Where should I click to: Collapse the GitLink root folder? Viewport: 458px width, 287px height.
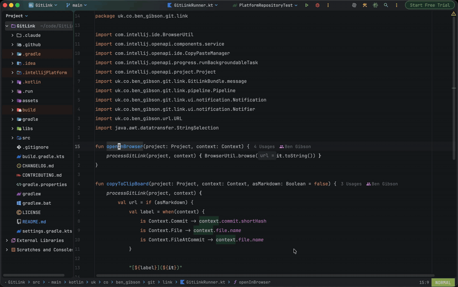point(7,26)
